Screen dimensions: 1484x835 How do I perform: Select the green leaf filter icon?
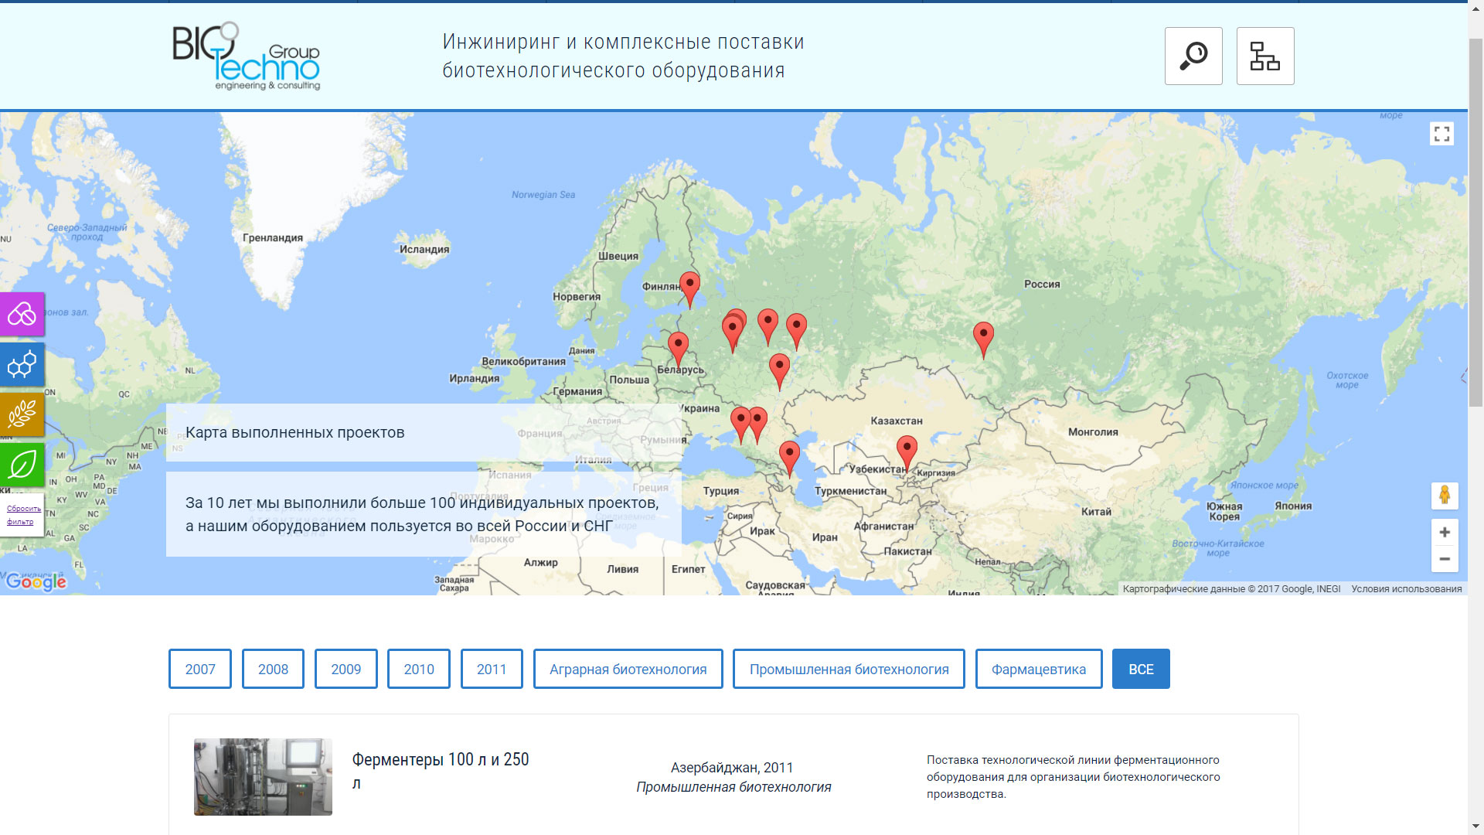pyautogui.click(x=22, y=465)
